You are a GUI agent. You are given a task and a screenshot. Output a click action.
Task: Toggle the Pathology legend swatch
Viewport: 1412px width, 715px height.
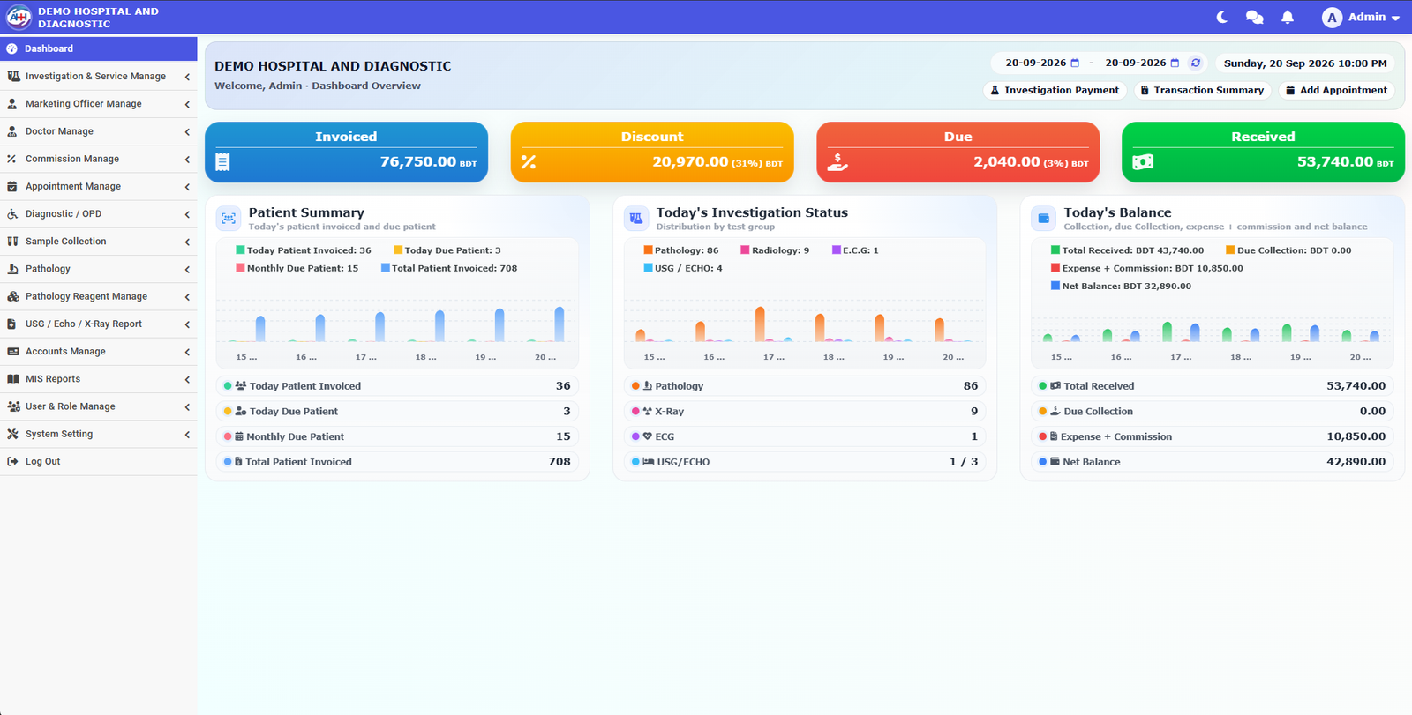coord(648,250)
